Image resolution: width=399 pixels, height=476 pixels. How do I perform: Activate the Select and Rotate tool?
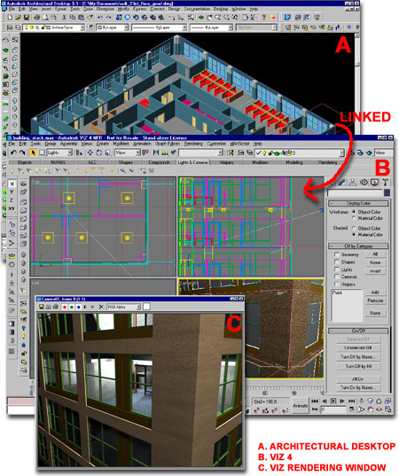pyautogui.click(x=99, y=152)
